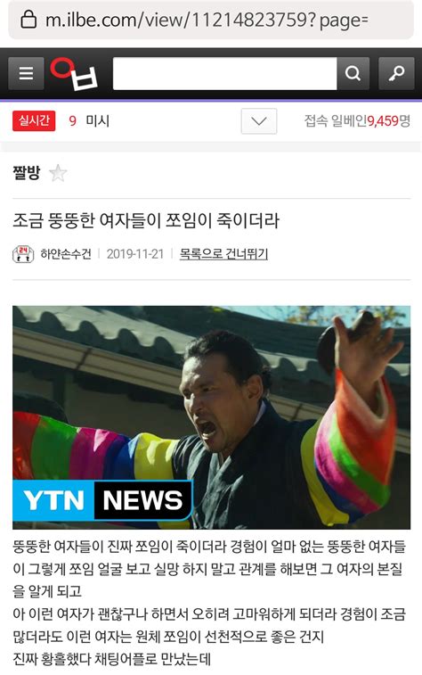
Task: Click the lock icon in address bar
Action: coord(28,20)
